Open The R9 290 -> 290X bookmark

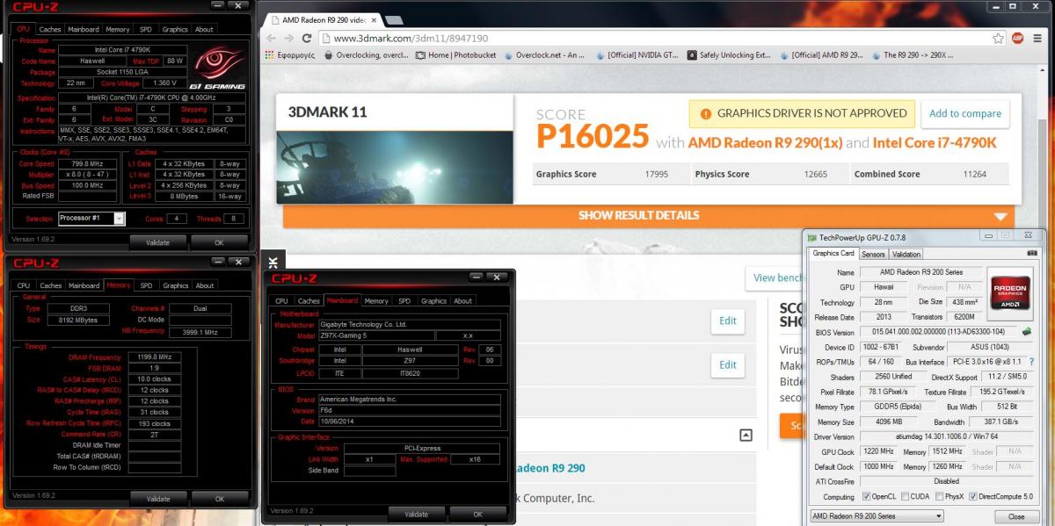912,54
